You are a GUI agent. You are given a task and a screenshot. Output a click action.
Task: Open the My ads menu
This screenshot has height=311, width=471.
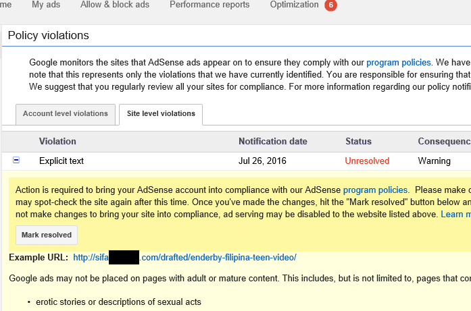(x=46, y=5)
